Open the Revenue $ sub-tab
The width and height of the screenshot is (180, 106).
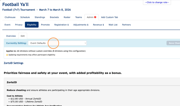[98, 25]
